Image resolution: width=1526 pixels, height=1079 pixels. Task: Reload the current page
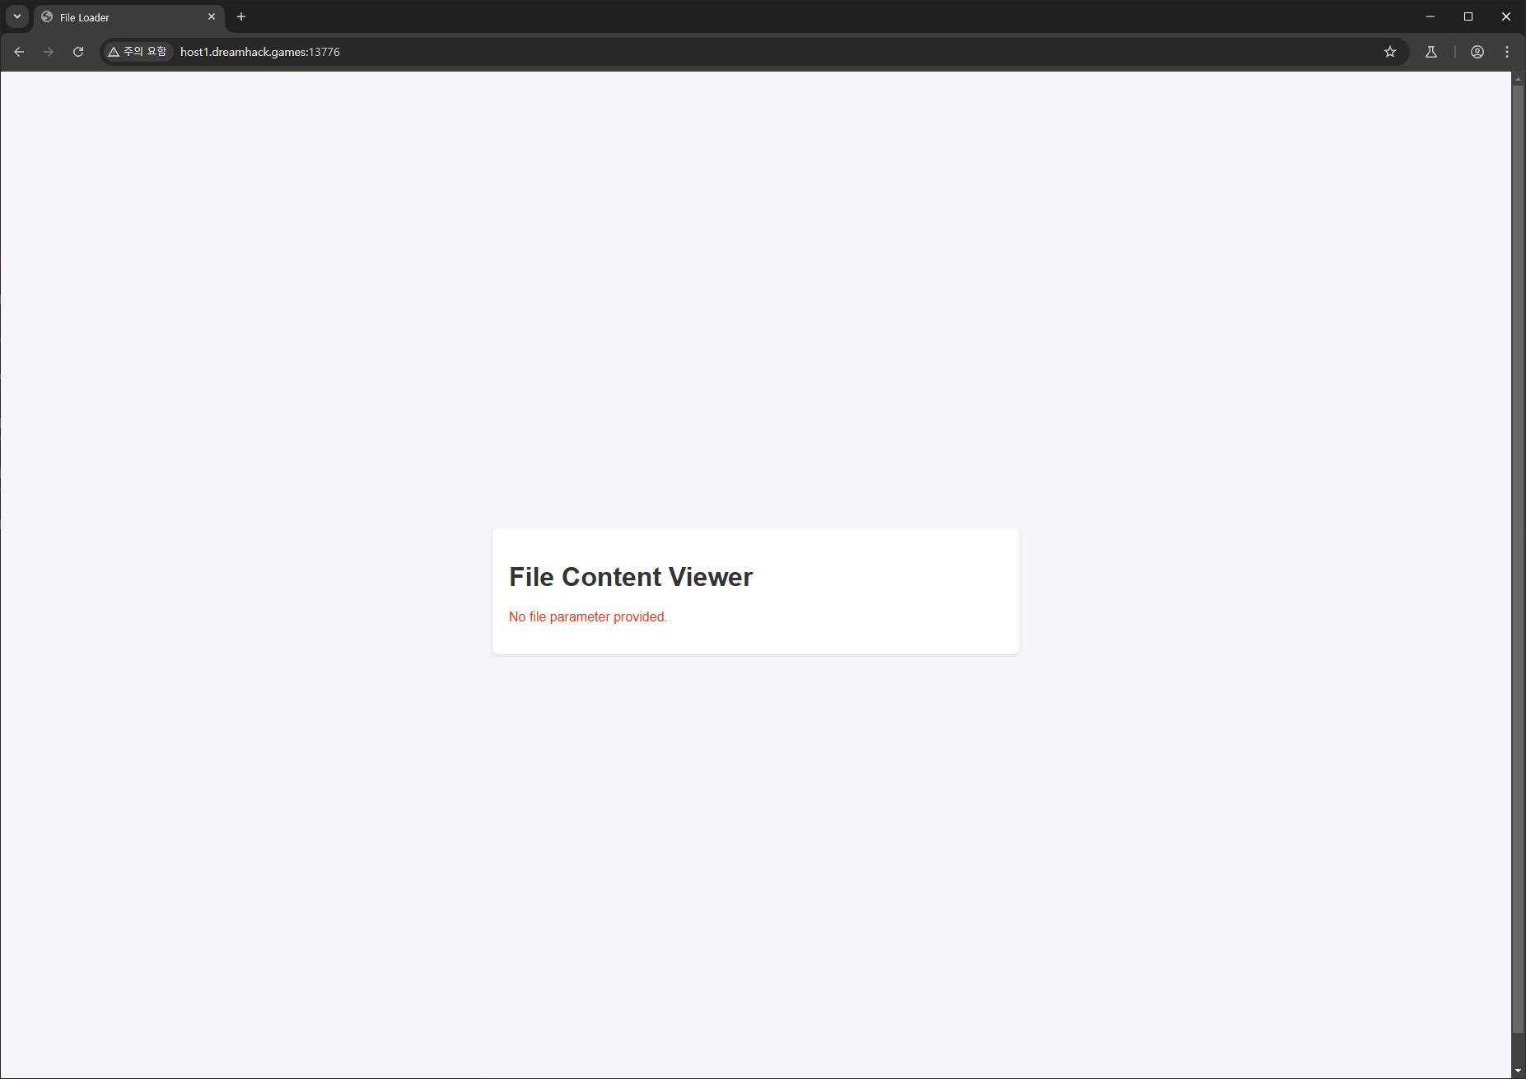[x=78, y=51]
